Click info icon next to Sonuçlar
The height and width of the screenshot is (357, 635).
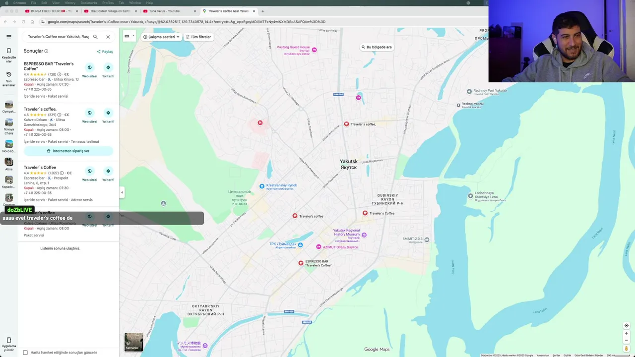point(46,51)
